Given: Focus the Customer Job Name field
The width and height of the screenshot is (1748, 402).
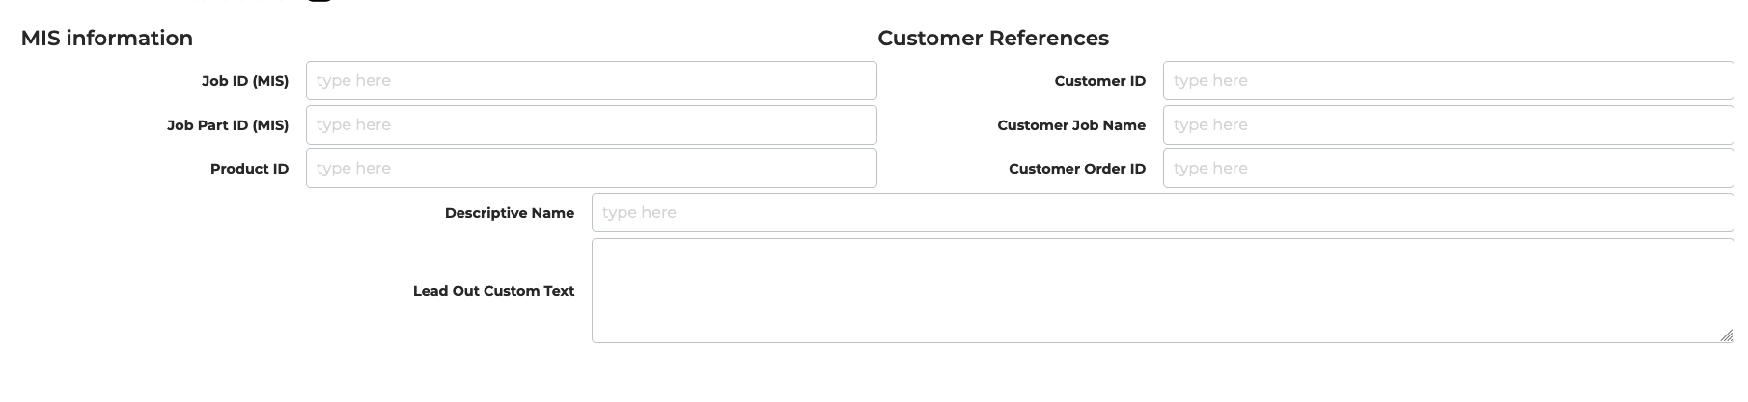Looking at the screenshot, I should pyautogui.click(x=1448, y=125).
